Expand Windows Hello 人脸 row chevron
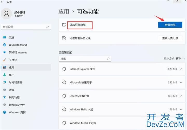This screenshot has width=187, height=130. (x=181, y=110)
